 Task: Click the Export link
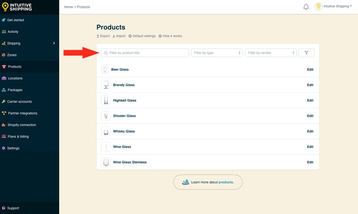click(x=103, y=36)
